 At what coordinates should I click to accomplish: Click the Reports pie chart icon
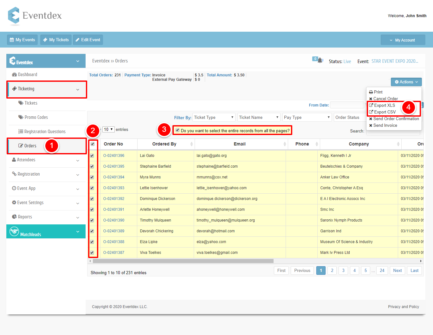pos(14,217)
